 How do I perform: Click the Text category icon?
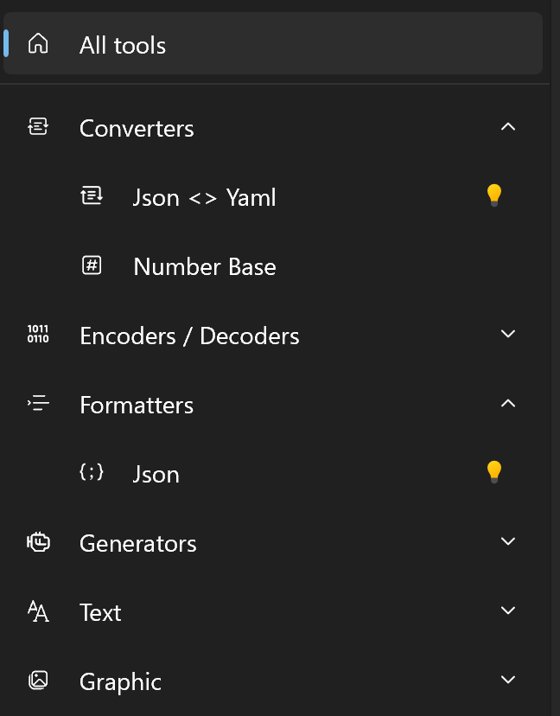pyautogui.click(x=38, y=611)
